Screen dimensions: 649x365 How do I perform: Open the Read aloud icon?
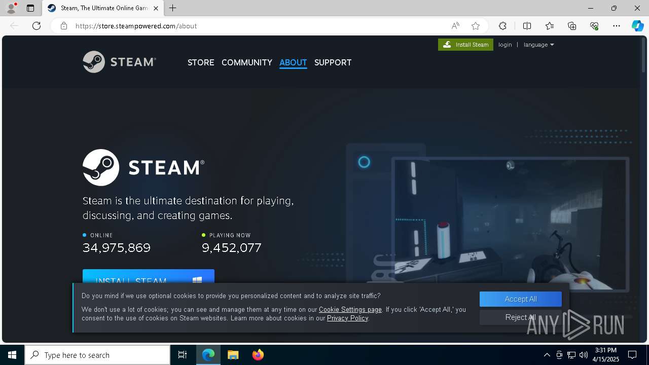click(x=455, y=26)
